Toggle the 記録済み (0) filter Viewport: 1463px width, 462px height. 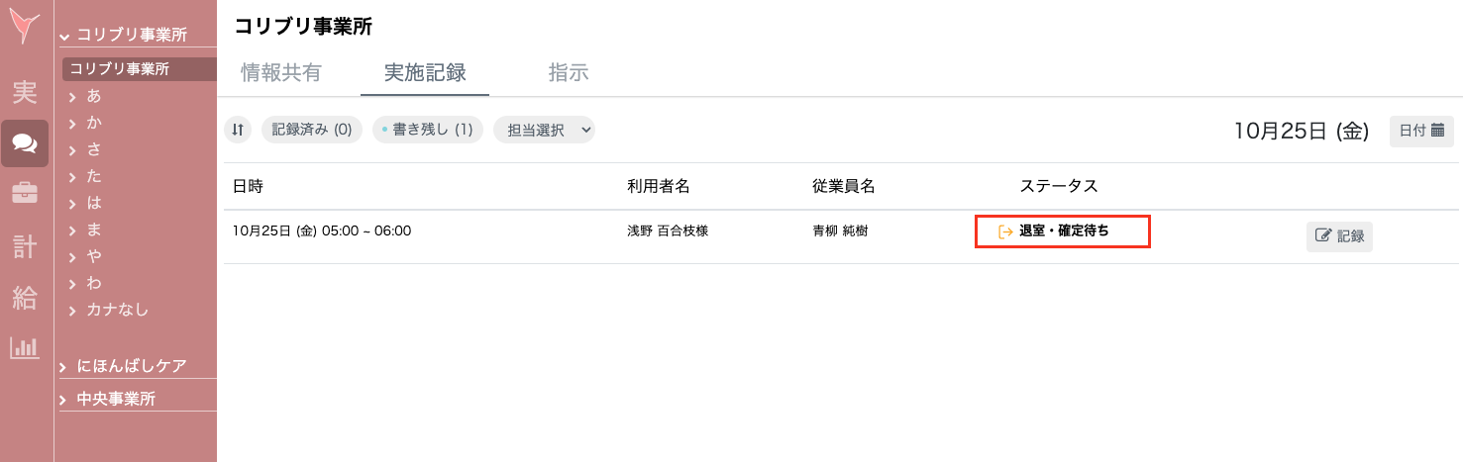[312, 130]
